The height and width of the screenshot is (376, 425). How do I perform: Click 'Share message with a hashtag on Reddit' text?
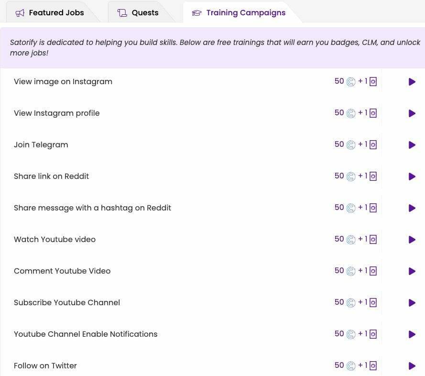(x=92, y=208)
